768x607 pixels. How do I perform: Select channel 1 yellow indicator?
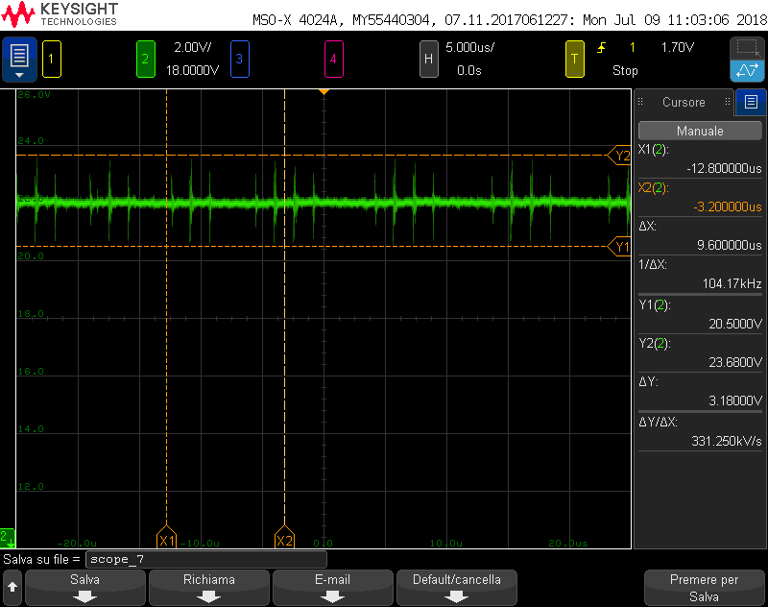52,60
